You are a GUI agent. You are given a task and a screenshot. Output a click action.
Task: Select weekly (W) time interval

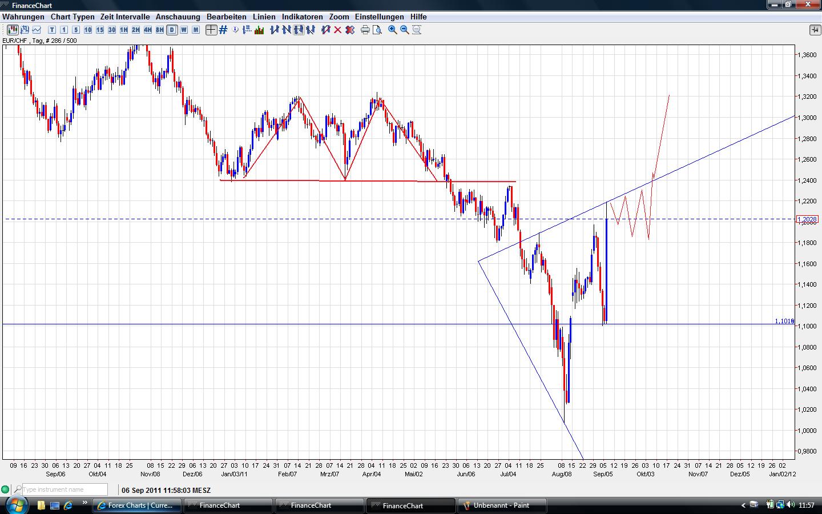click(x=184, y=30)
